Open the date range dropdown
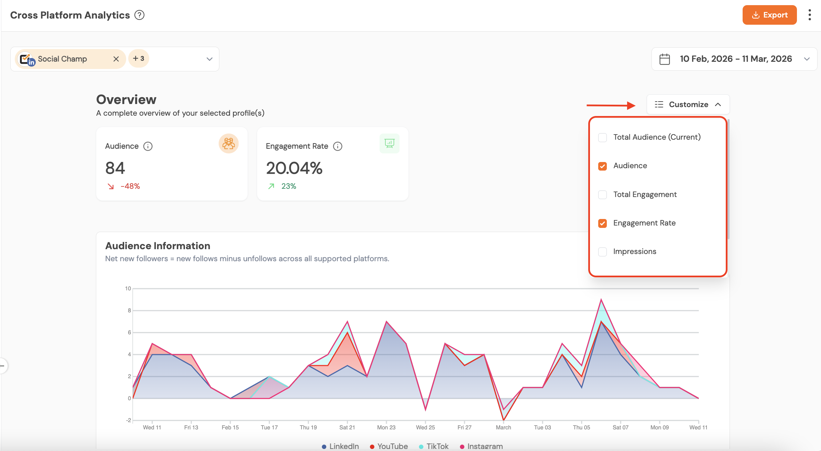The image size is (821, 451). [x=807, y=59]
